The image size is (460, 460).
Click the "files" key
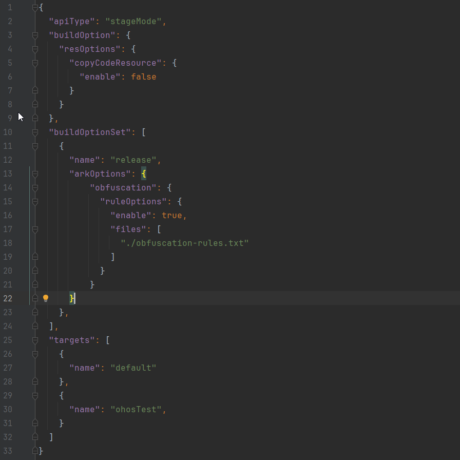click(128, 229)
